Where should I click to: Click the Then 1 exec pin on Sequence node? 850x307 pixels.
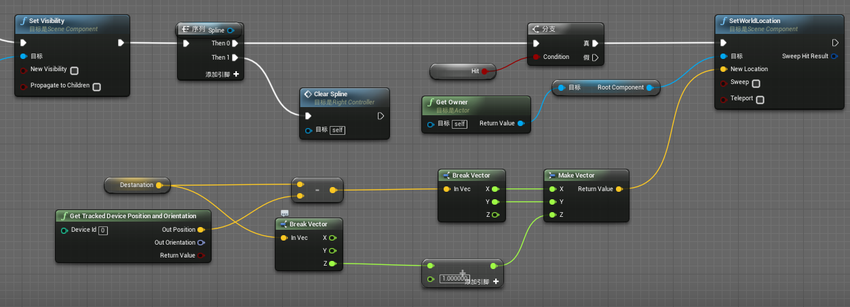click(235, 58)
